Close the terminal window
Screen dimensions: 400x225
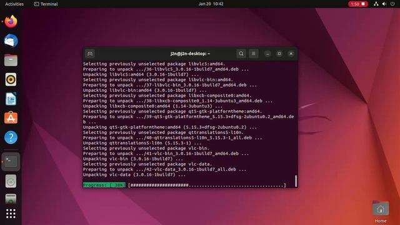tap(291, 54)
